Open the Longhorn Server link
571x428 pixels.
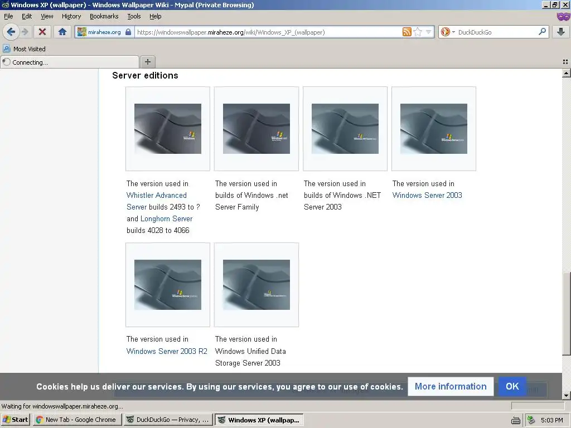pos(166,218)
